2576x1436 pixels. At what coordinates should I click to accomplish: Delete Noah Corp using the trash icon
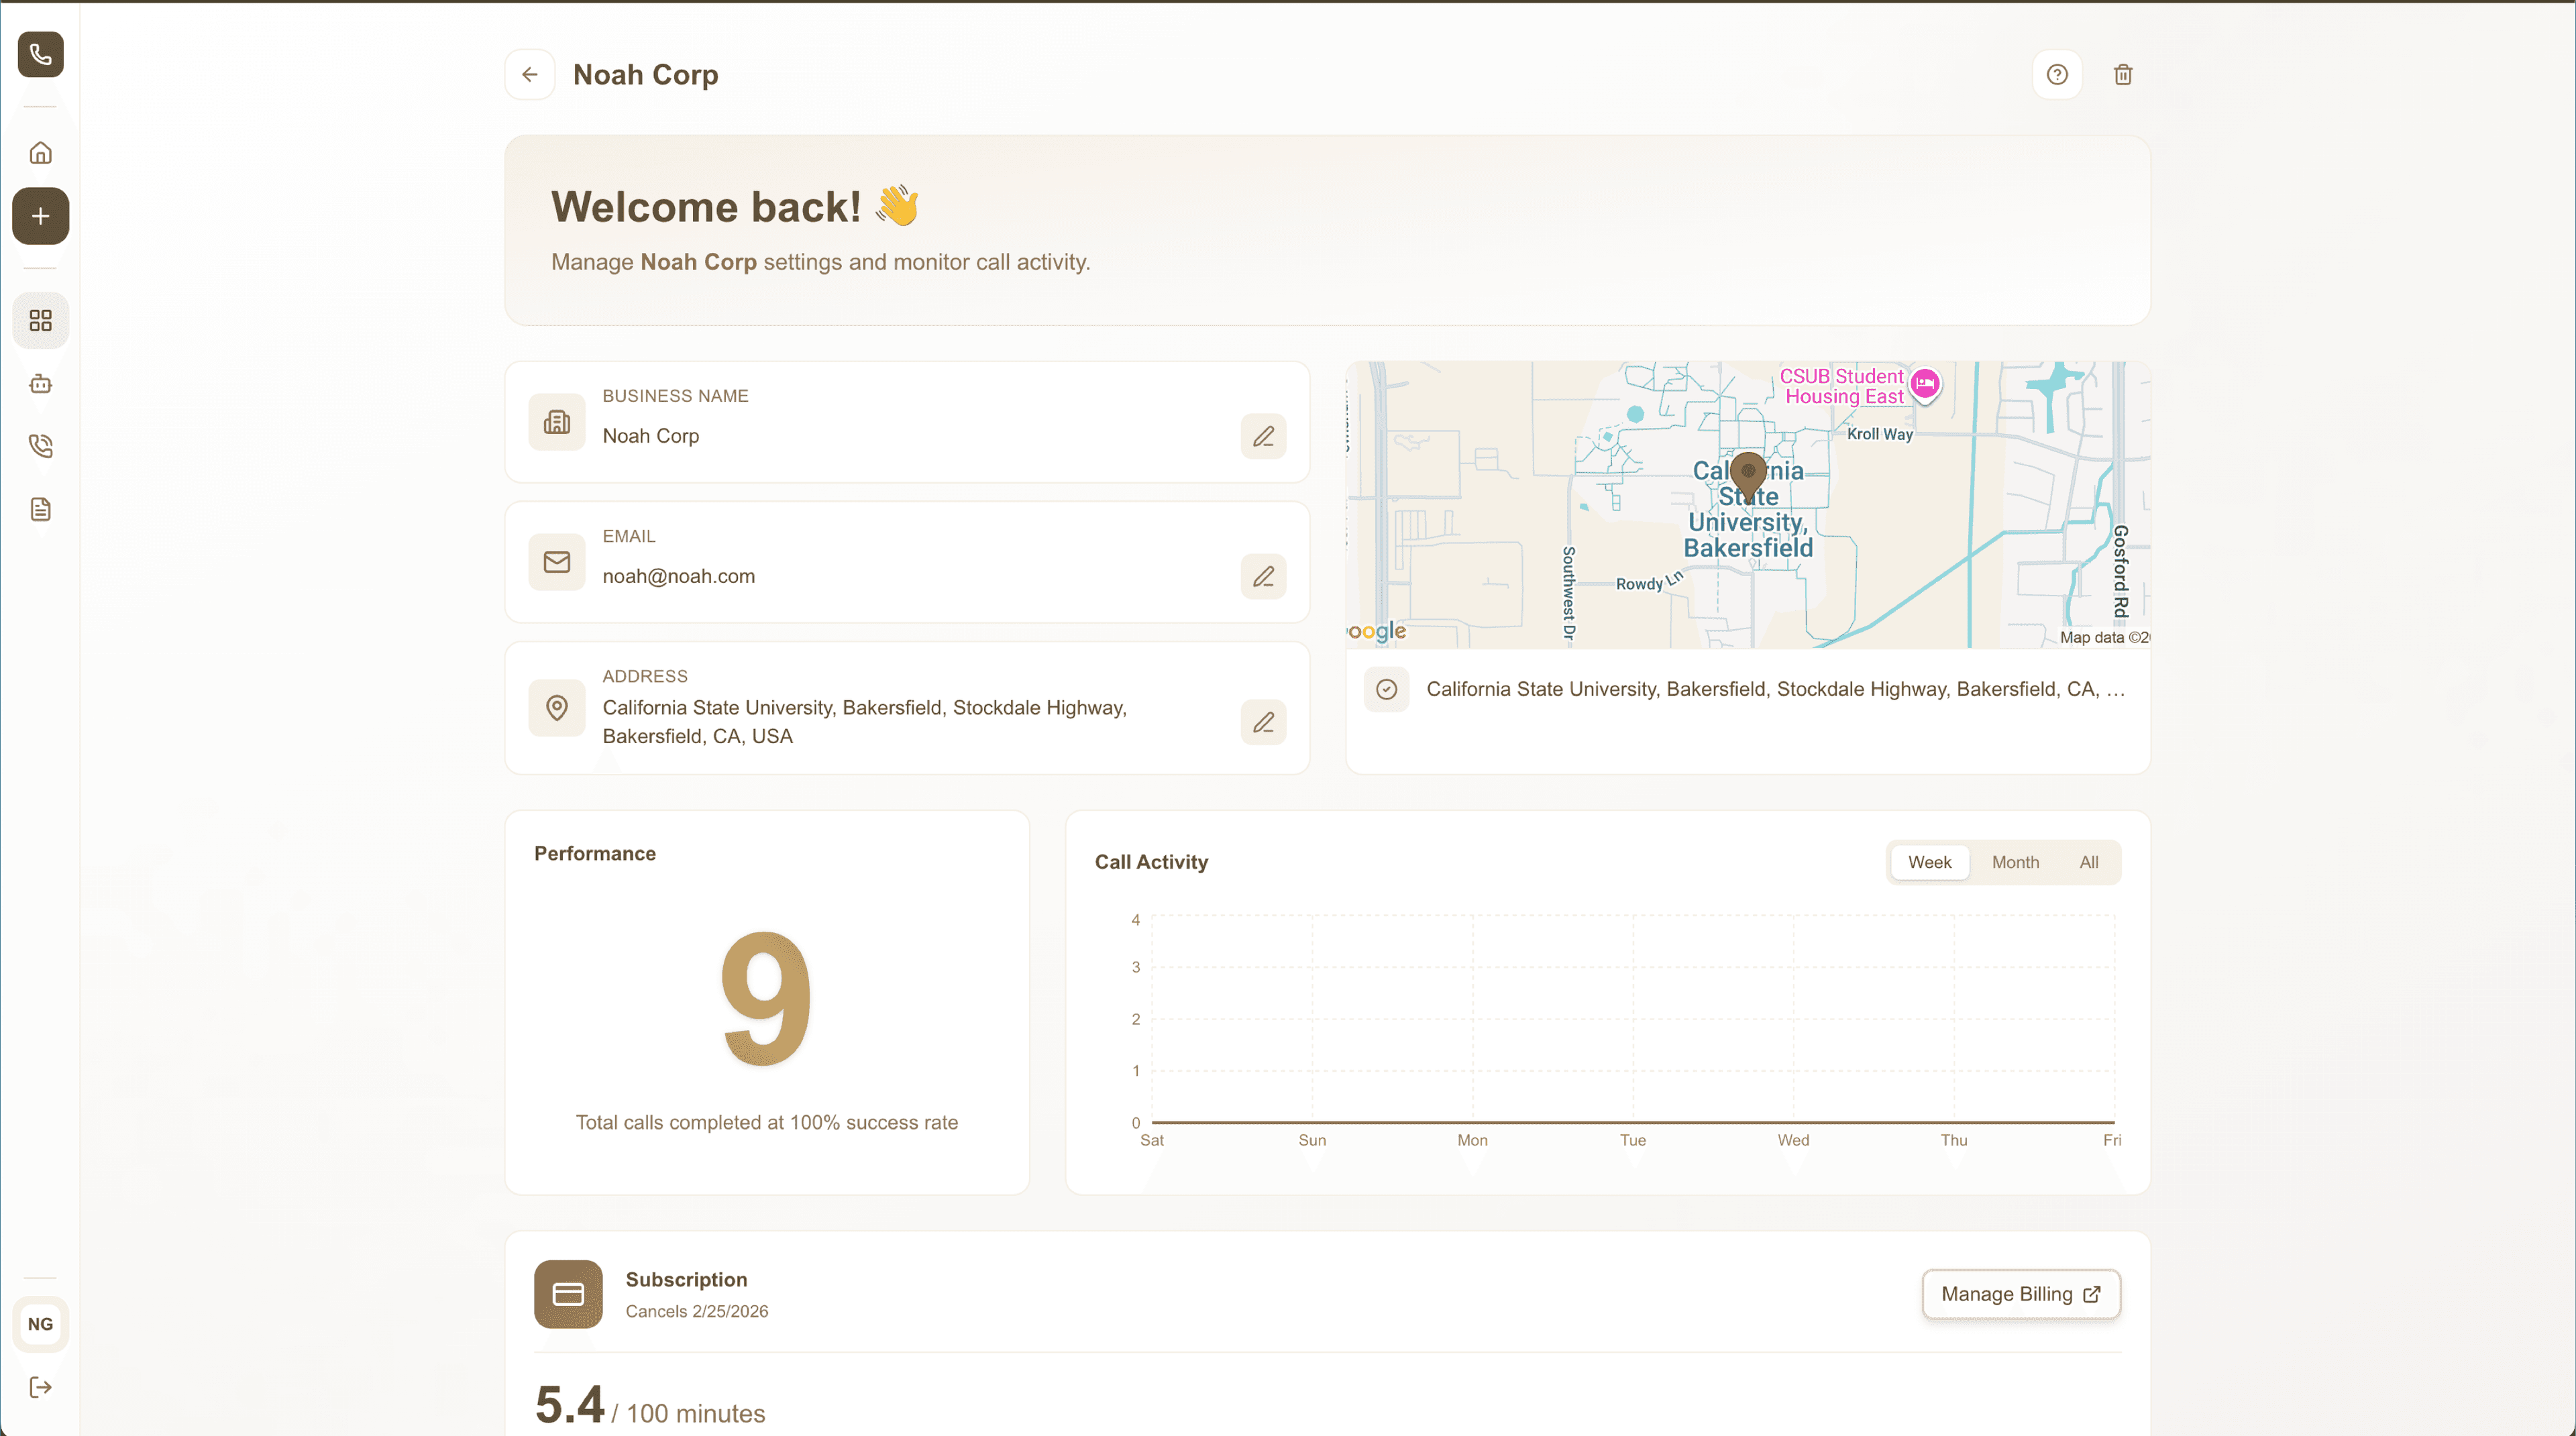pos(2124,74)
